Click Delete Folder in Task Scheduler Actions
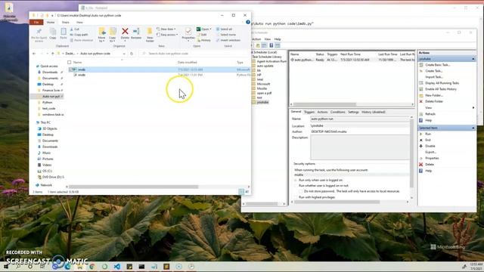Viewport: 484px width, 272px height. tap(434, 101)
